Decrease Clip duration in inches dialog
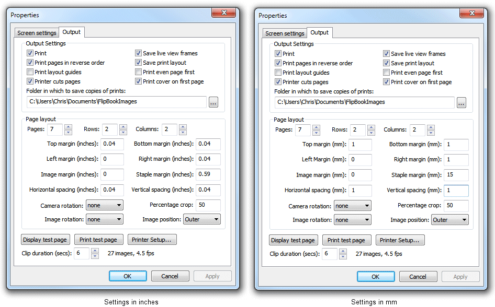 point(95,256)
